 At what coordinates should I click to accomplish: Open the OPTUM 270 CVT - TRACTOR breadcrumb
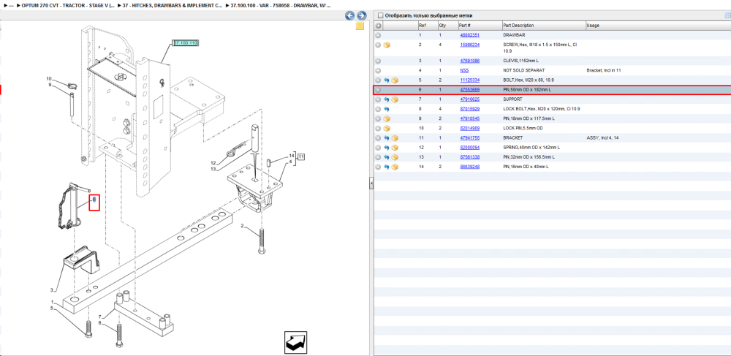coord(67,5)
